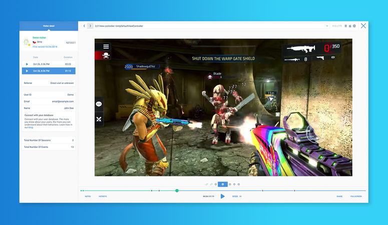Click the Duration column header
Screen dimensions: 388x225
68,57
